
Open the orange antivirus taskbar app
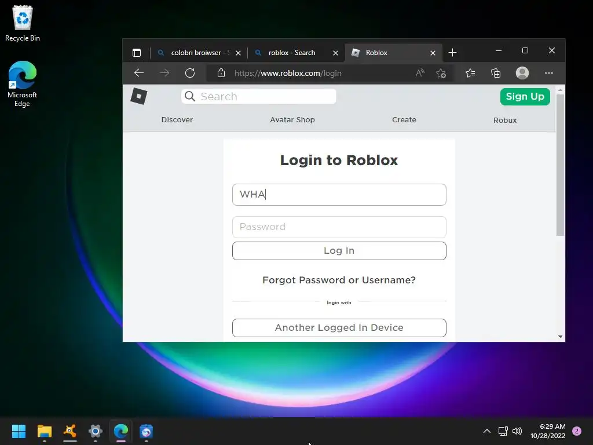(69, 431)
